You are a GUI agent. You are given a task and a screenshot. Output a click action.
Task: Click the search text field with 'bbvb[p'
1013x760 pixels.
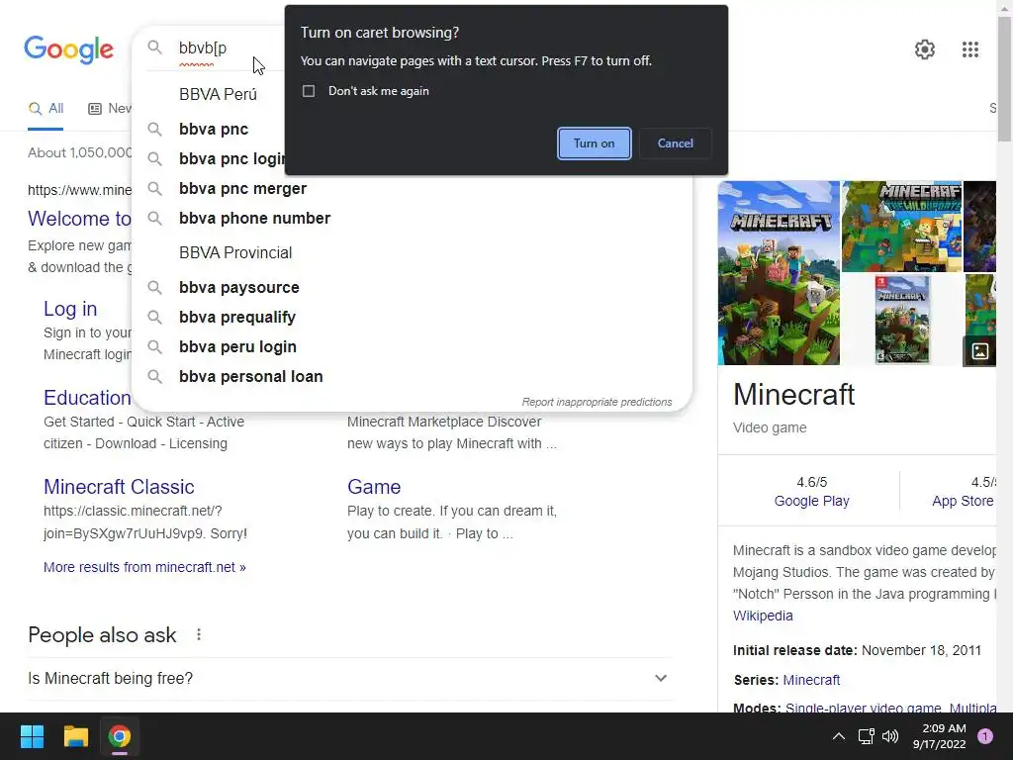coord(202,47)
